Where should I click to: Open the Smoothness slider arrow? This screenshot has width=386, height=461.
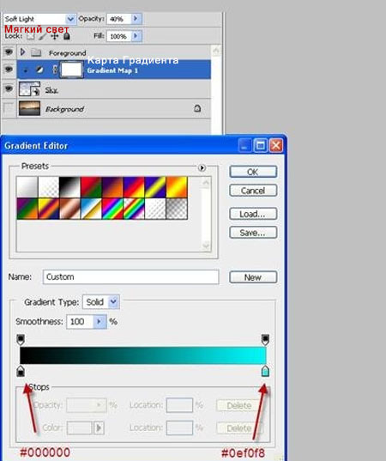pos(100,322)
